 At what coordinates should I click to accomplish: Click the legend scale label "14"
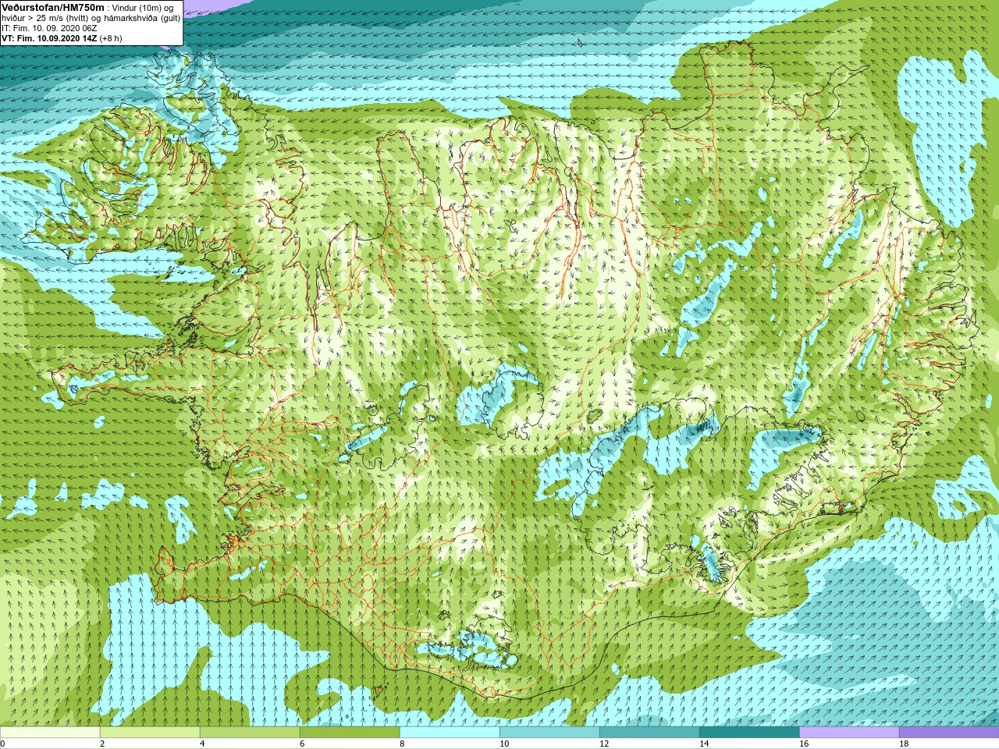tap(704, 744)
